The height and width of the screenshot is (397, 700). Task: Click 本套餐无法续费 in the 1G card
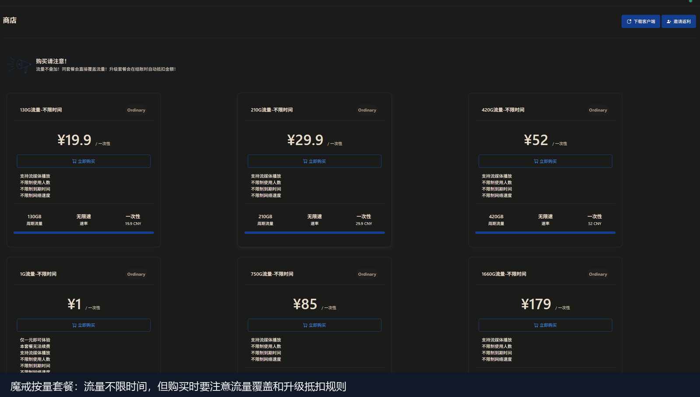[x=35, y=346]
